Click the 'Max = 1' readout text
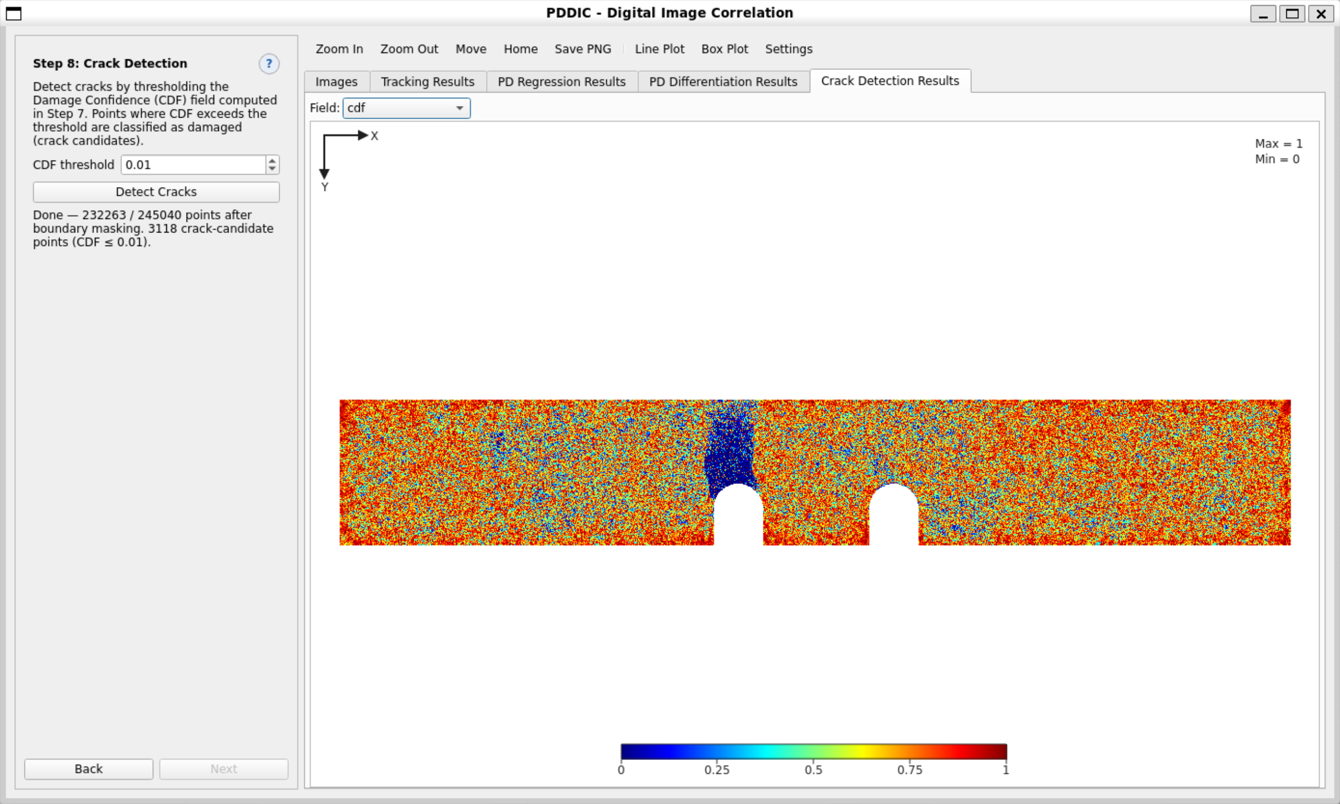1340x804 pixels. (1278, 144)
